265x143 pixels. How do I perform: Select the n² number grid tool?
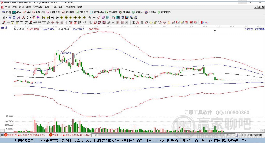44,22
